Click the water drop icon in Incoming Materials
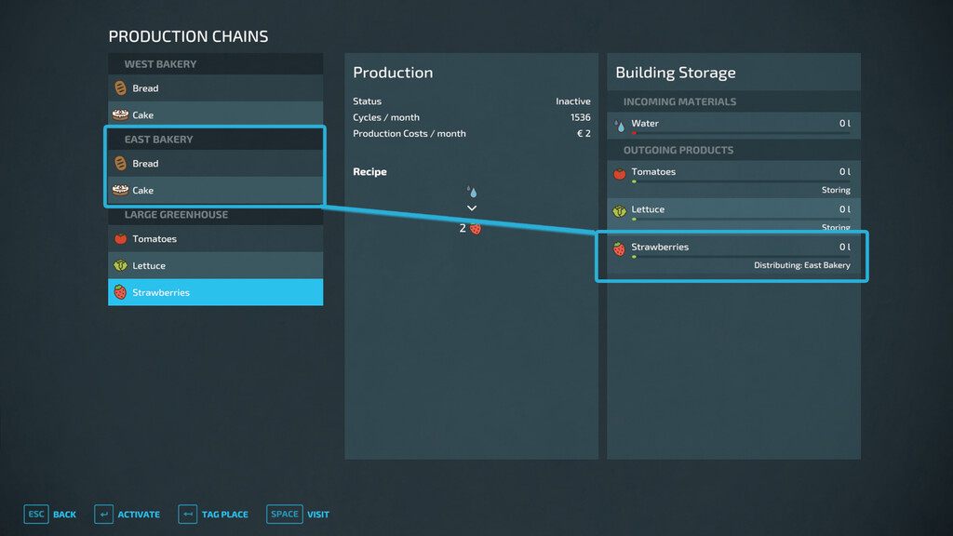The width and height of the screenshot is (953, 536). [x=620, y=124]
